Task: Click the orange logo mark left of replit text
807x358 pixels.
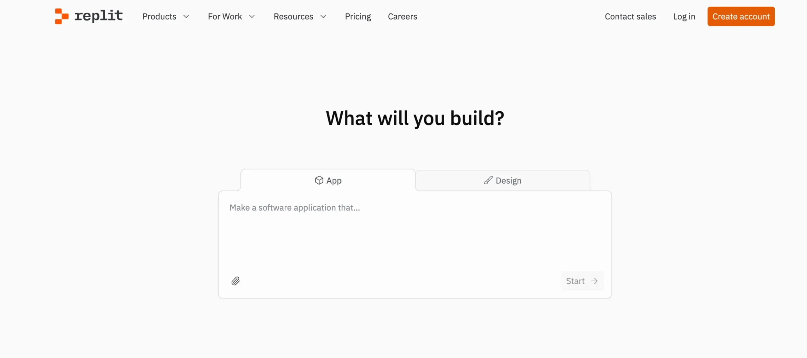Action: click(62, 16)
